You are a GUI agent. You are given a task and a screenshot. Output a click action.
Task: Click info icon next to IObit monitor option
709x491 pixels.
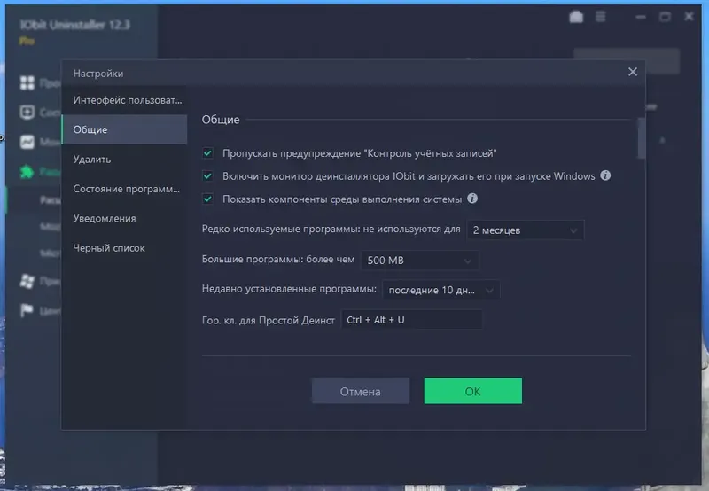(x=605, y=175)
